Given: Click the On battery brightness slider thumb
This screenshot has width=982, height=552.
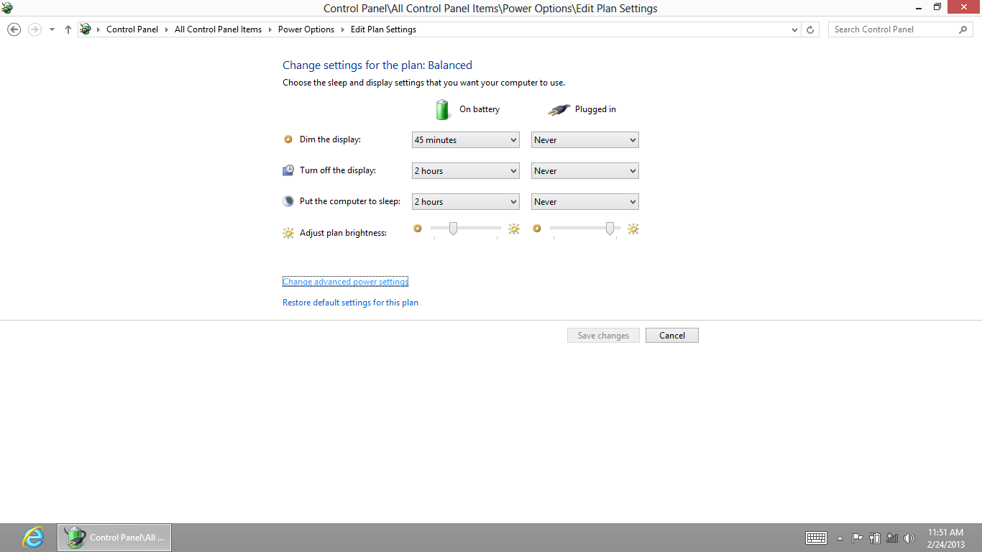Looking at the screenshot, I should [x=453, y=229].
